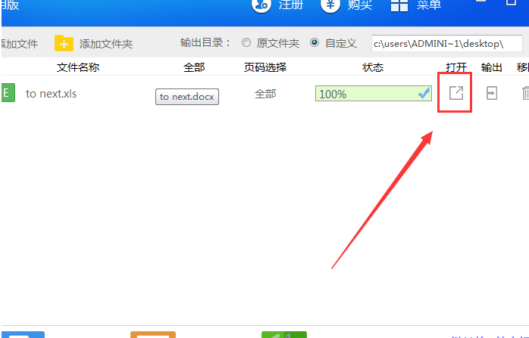Image resolution: width=529 pixels, height=338 pixels.
Task: Select the to next.xls file name
Action: [52, 94]
